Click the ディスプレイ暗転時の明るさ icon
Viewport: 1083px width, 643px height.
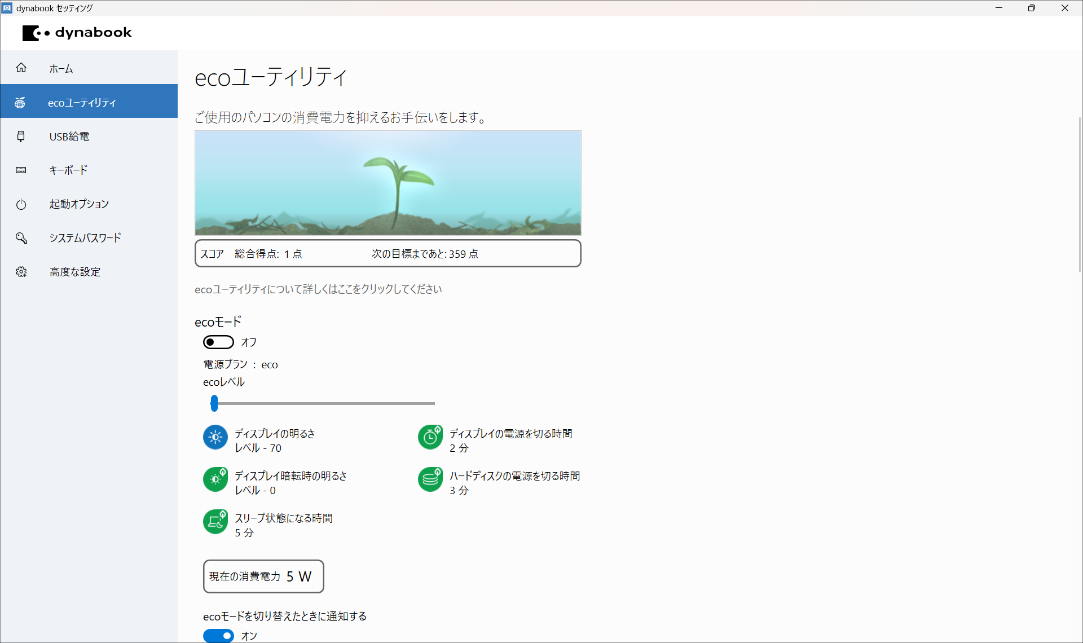pos(215,479)
